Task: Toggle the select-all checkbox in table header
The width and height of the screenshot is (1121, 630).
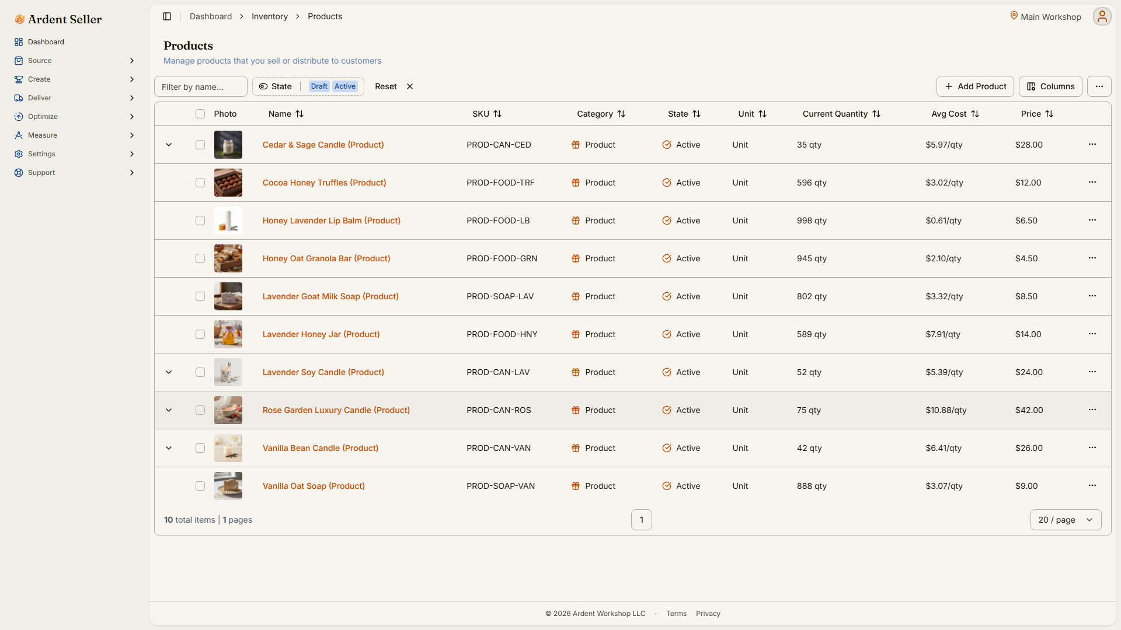Action: [x=200, y=114]
